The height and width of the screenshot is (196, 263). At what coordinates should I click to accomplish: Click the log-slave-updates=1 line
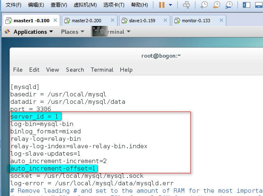tap(45, 154)
